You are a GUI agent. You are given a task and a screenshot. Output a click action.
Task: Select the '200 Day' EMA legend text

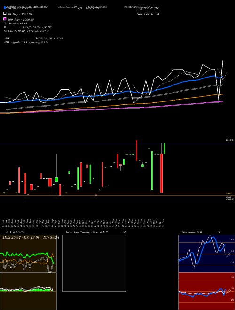coord(13,20)
